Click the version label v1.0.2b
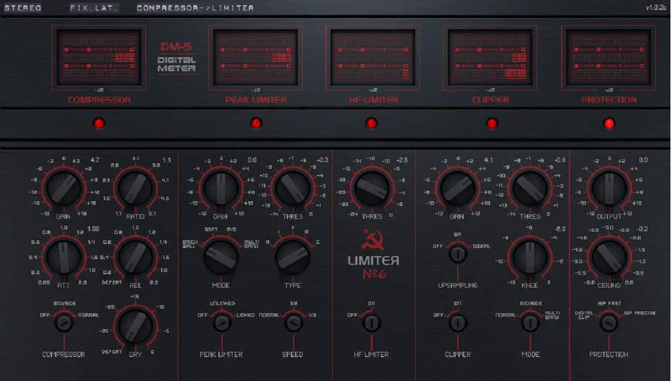Viewport: 671px width, 381px height. pyautogui.click(x=656, y=7)
